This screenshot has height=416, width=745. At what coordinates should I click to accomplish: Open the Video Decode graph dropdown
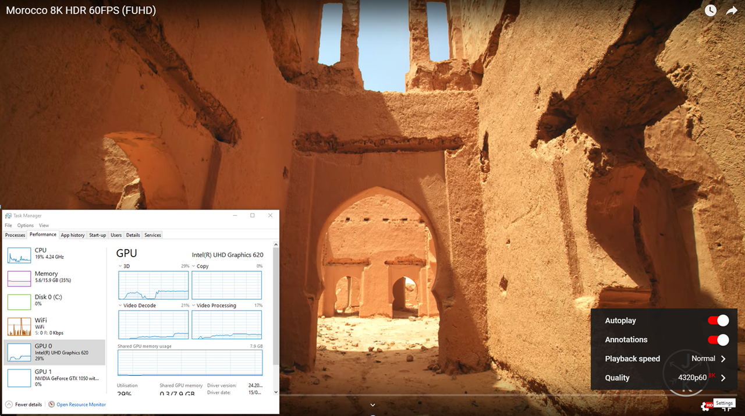click(120, 305)
